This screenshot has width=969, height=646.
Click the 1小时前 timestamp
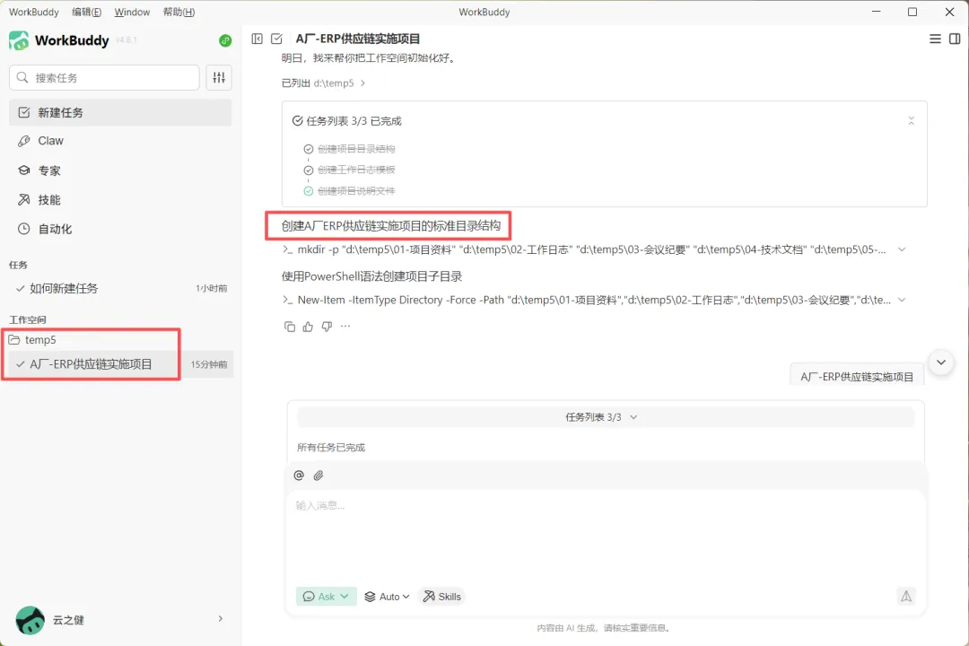click(x=212, y=288)
